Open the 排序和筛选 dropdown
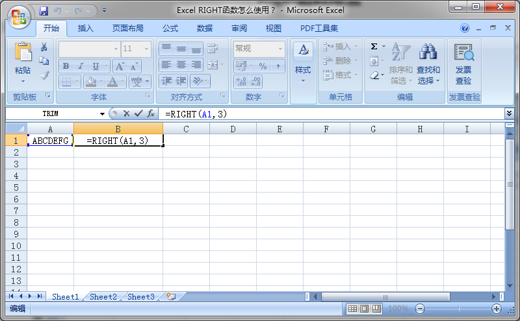The width and height of the screenshot is (520, 321). [400, 63]
